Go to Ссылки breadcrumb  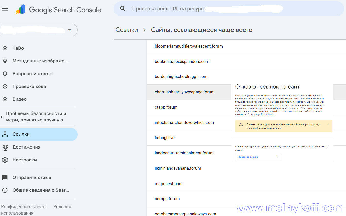click(x=127, y=30)
